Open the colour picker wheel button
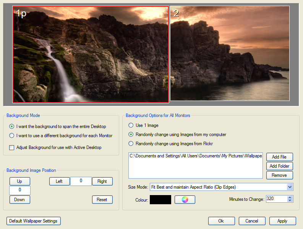The width and height of the screenshot is (303, 229). (185, 200)
